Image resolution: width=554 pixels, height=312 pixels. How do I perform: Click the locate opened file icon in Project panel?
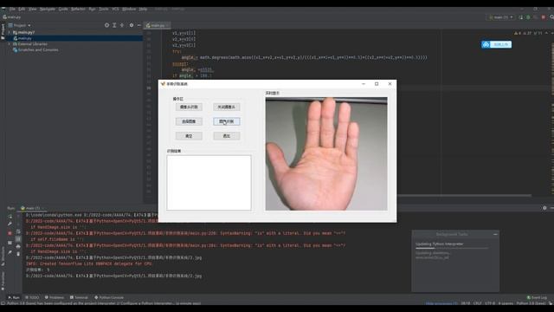(x=106, y=25)
